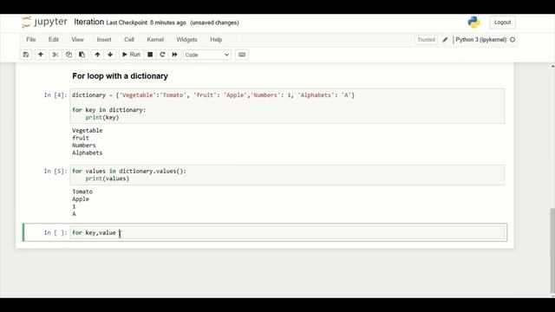Open the View menu
Viewport: 555px width, 312px height.
point(77,40)
